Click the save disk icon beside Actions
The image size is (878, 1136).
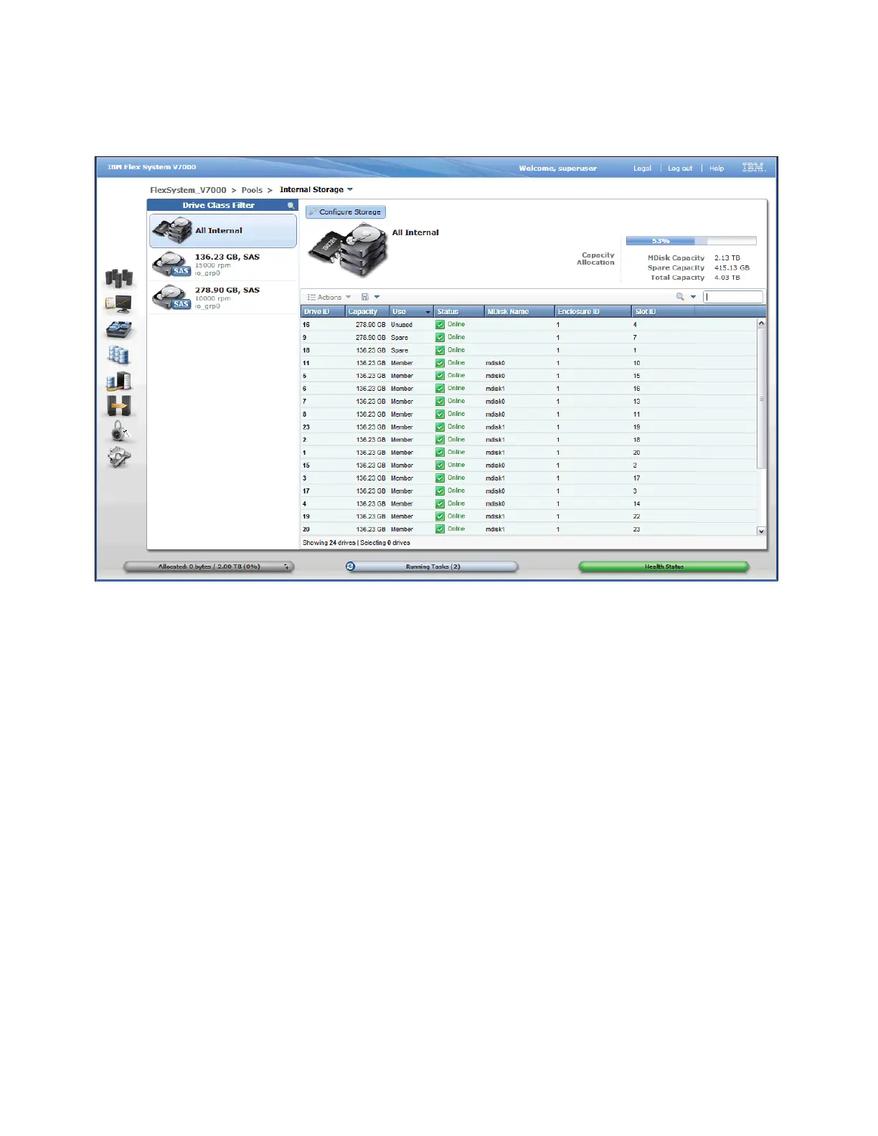[x=365, y=297]
